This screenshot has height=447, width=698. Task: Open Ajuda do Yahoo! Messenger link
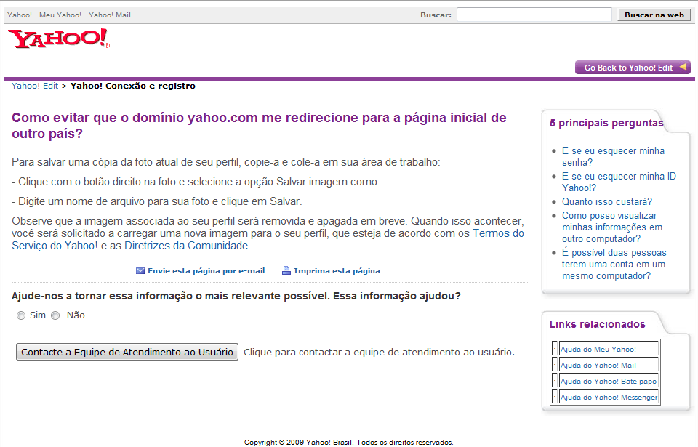(x=609, y=397)
